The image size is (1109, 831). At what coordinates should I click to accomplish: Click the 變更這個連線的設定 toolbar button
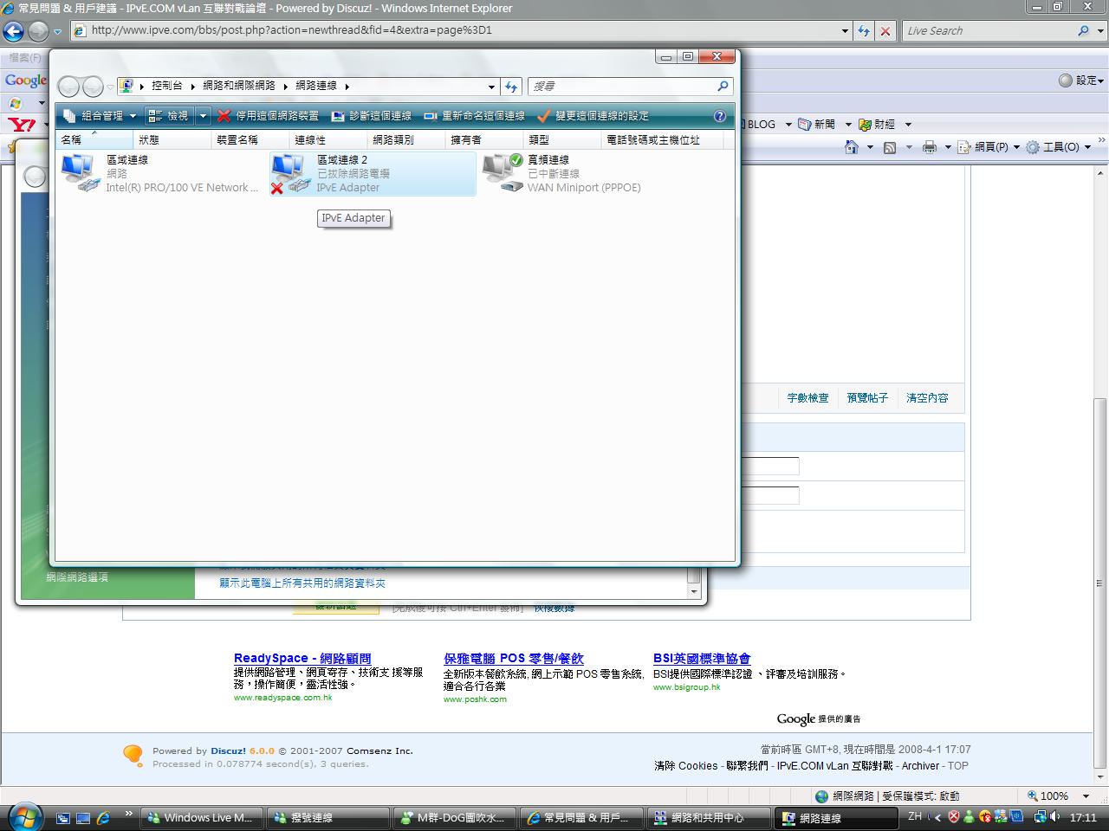point(593,115)
